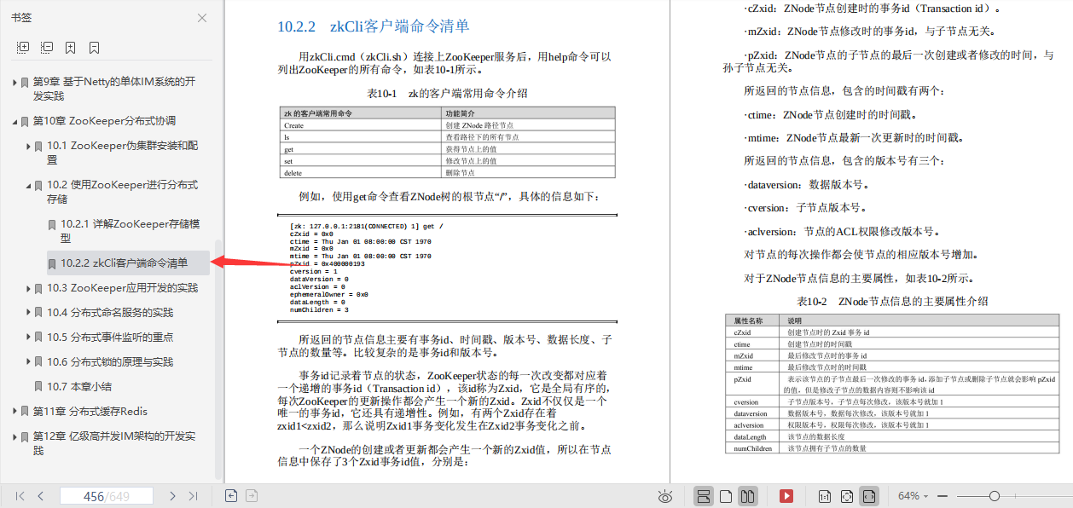Jump to the last page

coord(193,495)
